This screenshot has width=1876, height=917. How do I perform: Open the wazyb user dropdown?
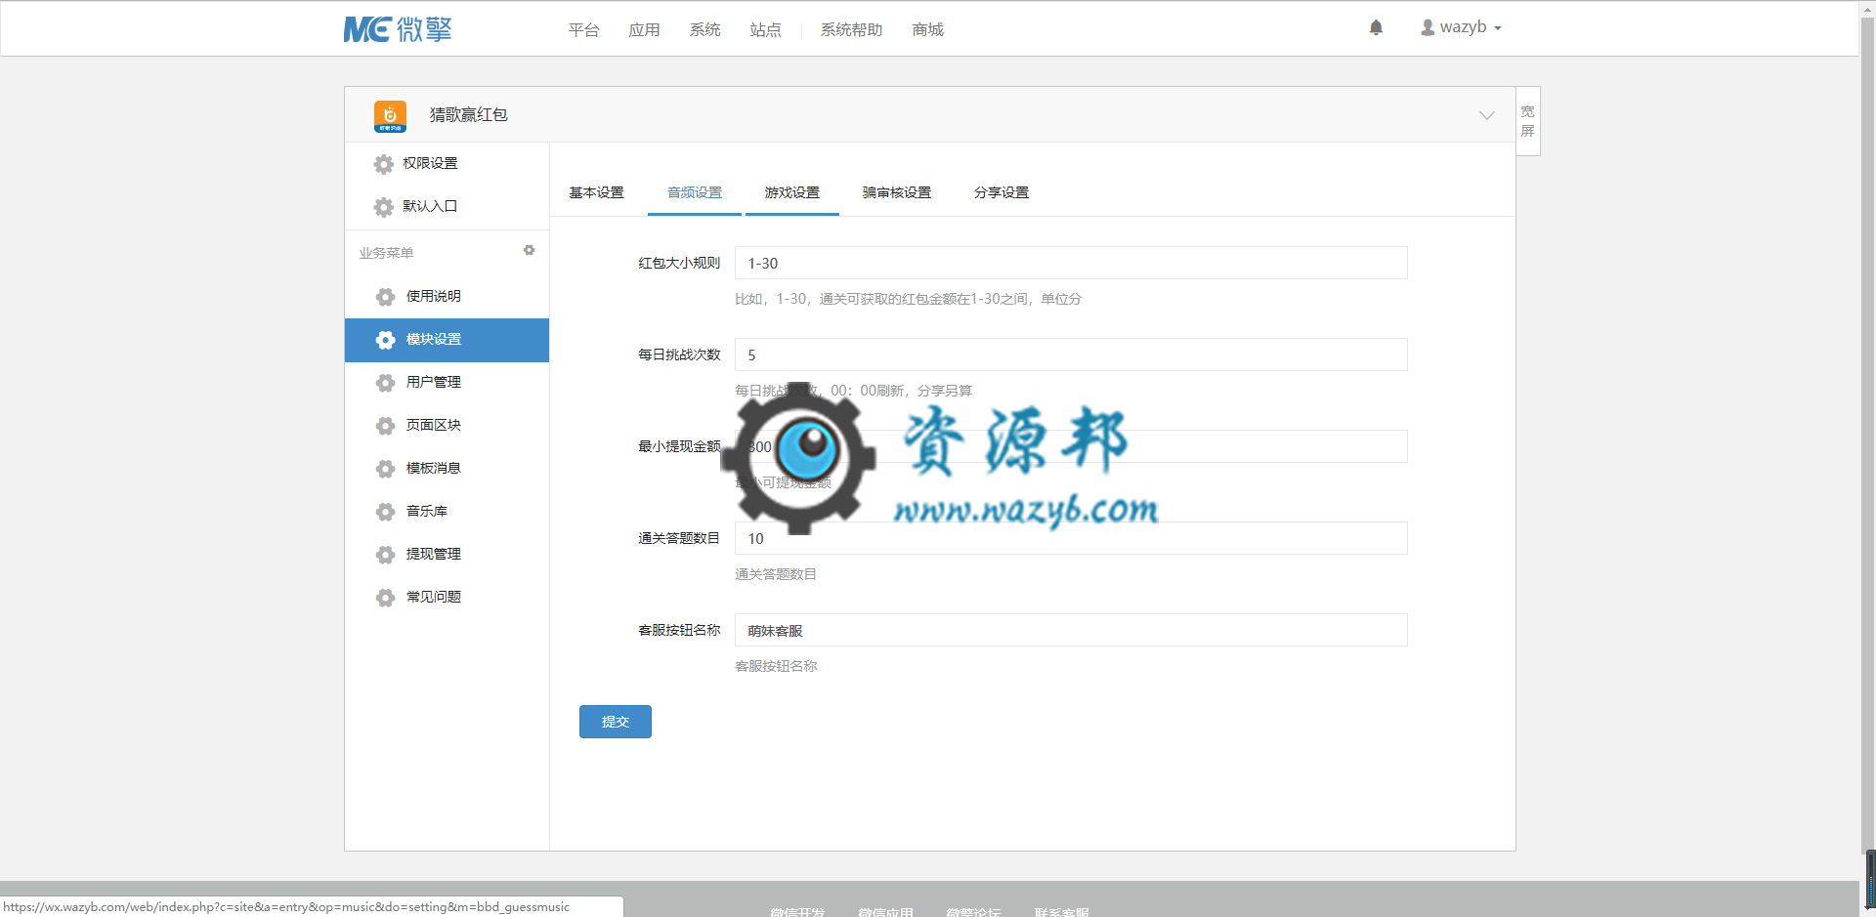[x=1461, y=27]
